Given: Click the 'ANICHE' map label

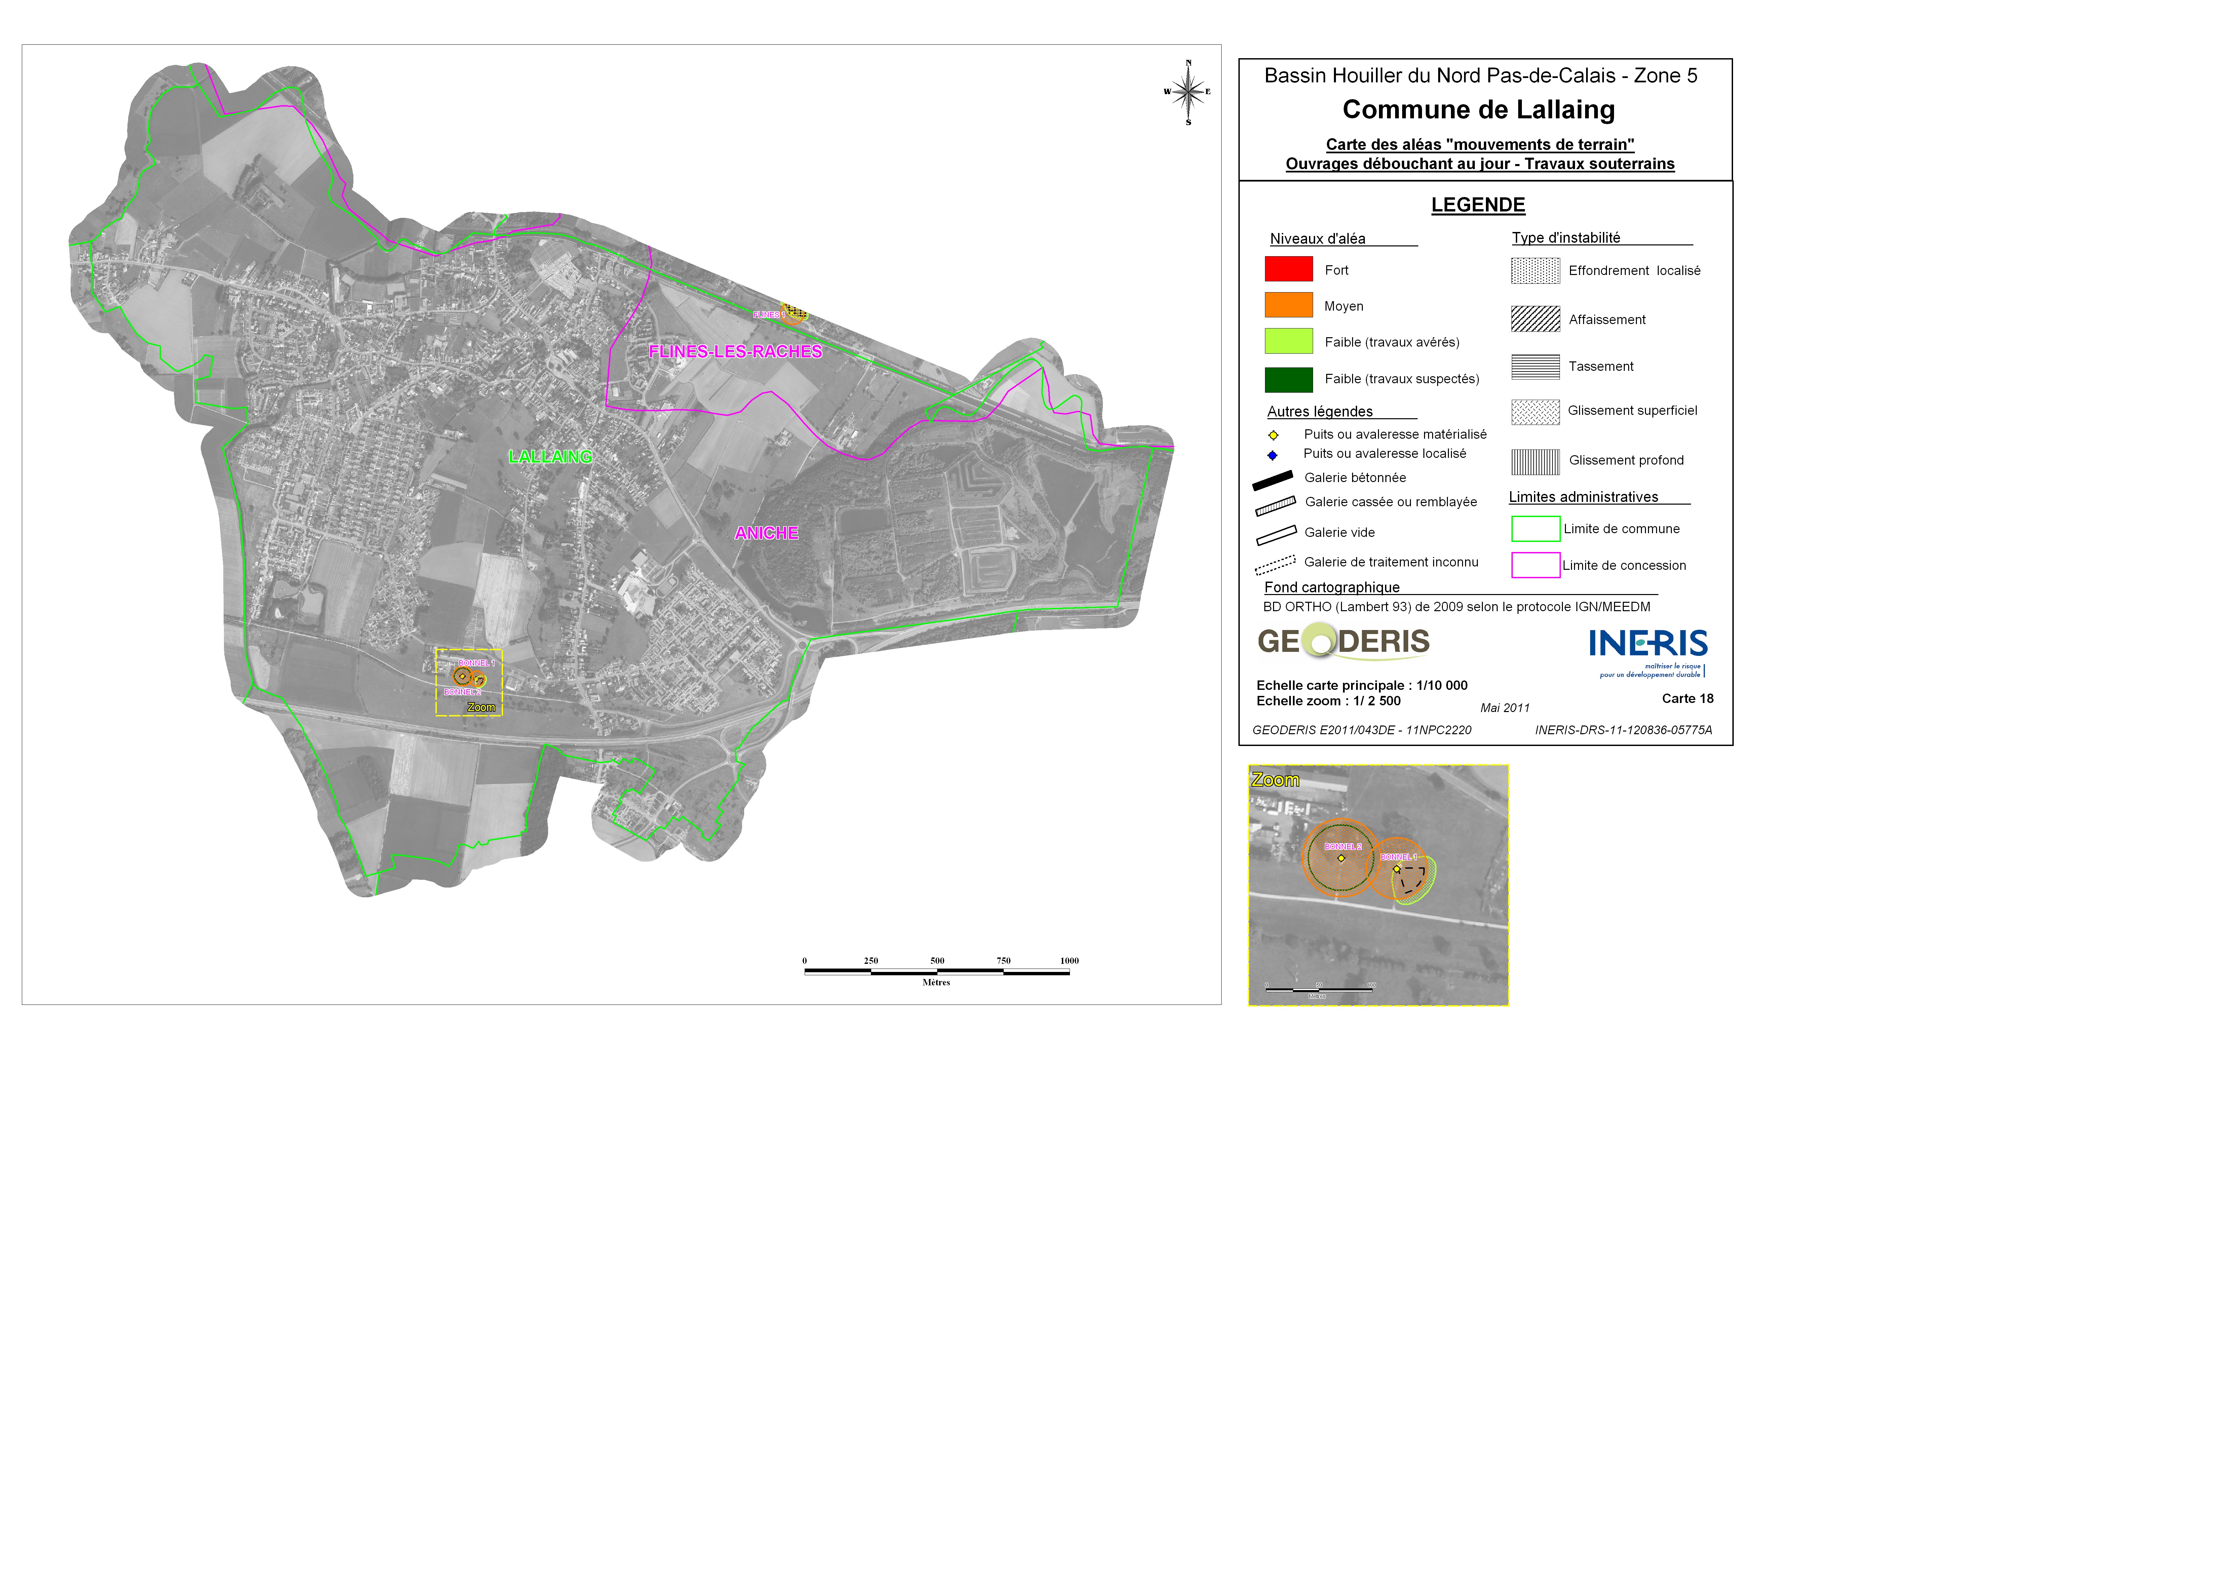Looking at the screenshot, I should (767, 533).
